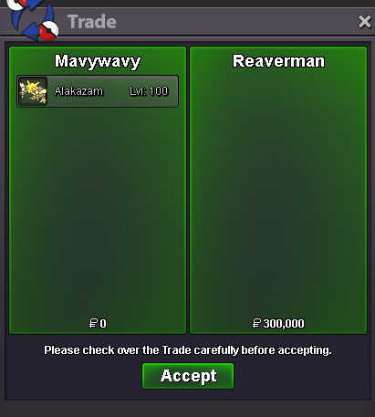Click Reaverman's empty offer panel
The image size is (375, 417).
point(278,194)
